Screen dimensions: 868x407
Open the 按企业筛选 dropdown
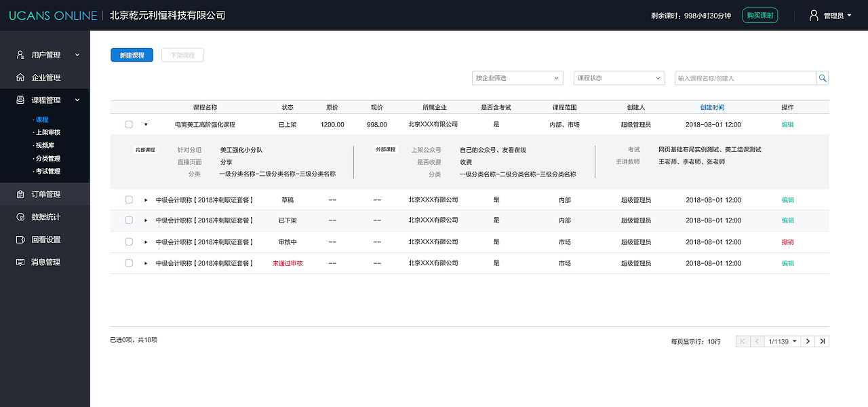tap(517, 78)
